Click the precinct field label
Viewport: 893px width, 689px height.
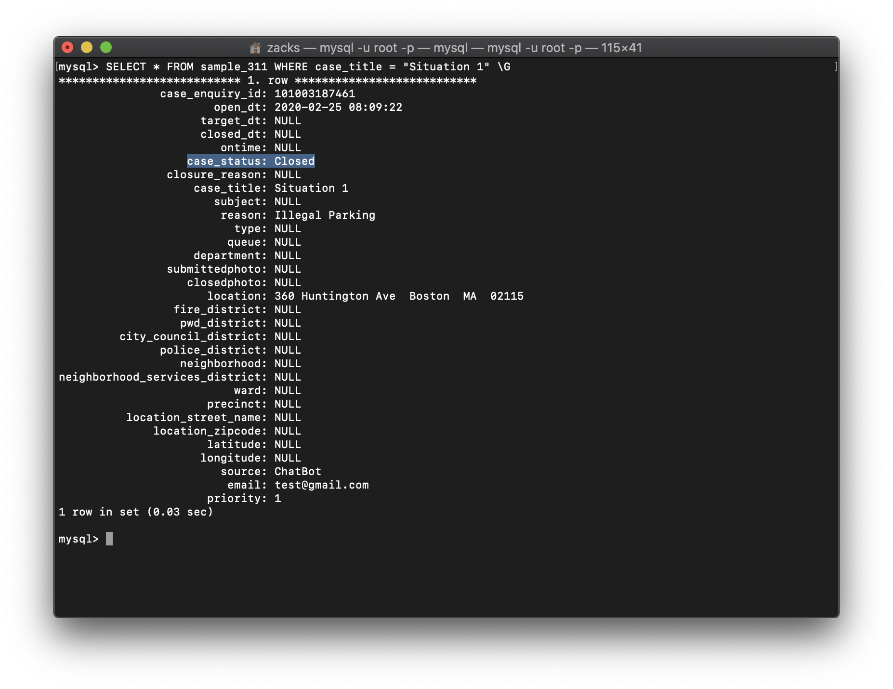click(x=237, y=404)
